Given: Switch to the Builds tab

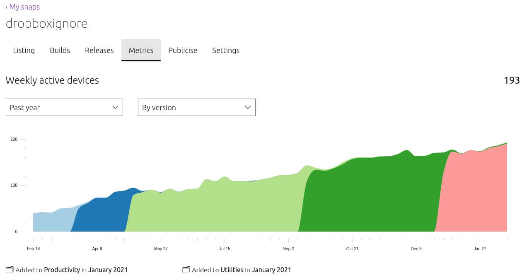Looking at the screenshot, I should (60, 51).
